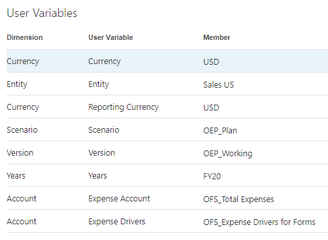Click the Reporting Currency user variable

pos(123,107)
